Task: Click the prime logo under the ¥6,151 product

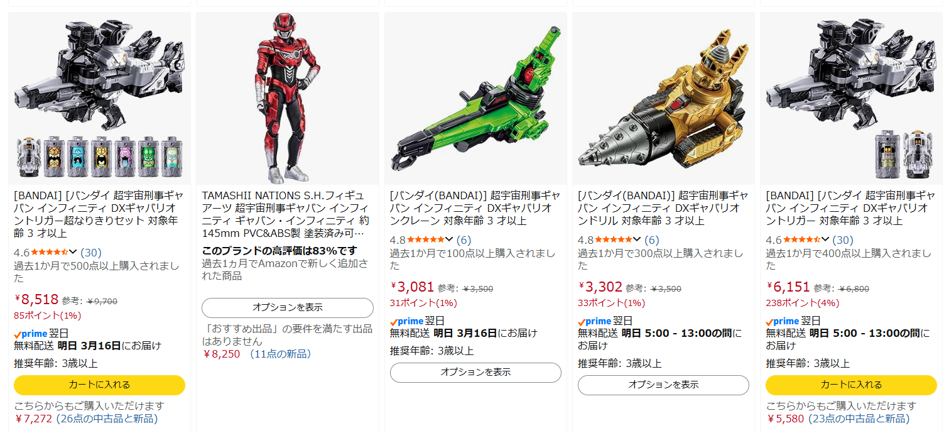Action: click(782, 321)
